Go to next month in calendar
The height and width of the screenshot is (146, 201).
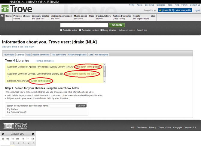[x=33, y=134]
